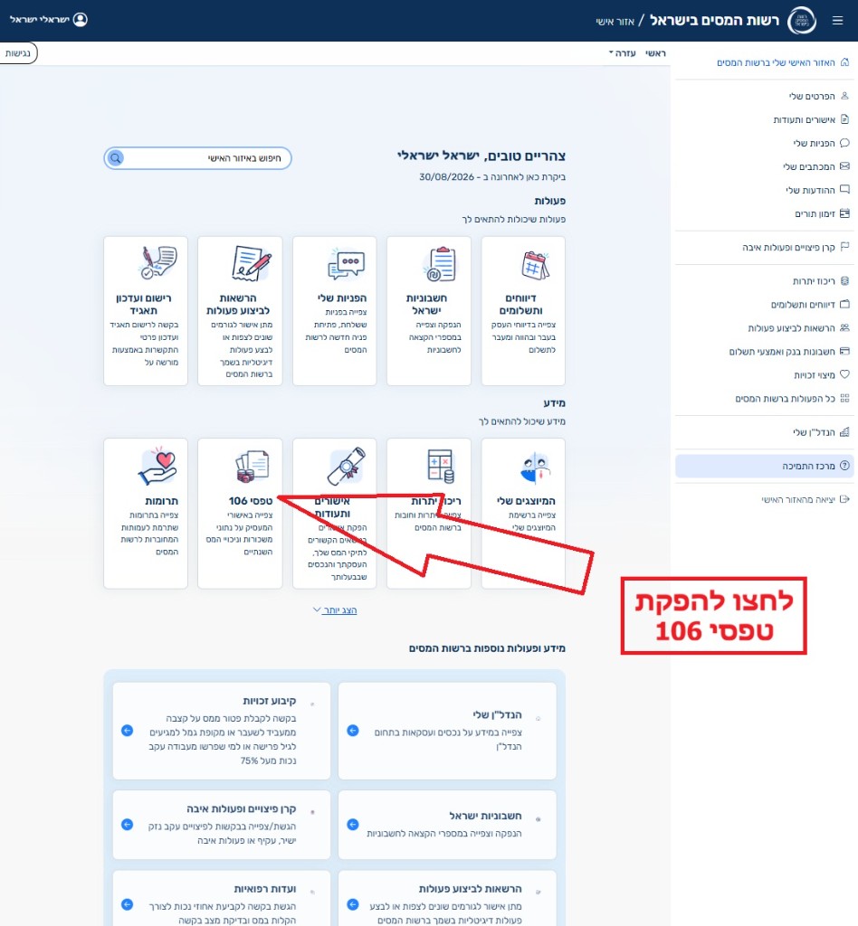The width and height of the screenshot is (858, 926).
Task: Click the המיוצגים שלי card icon
Action: (536, 468)
